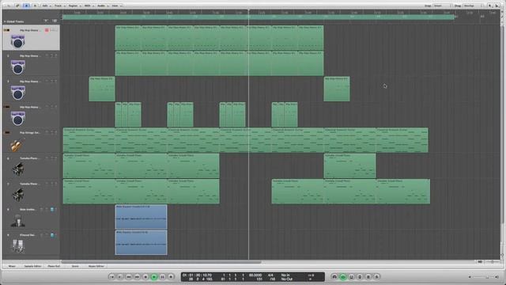The image size is (506, 285).
Task: Open the Track local menu
Action: 59,6
